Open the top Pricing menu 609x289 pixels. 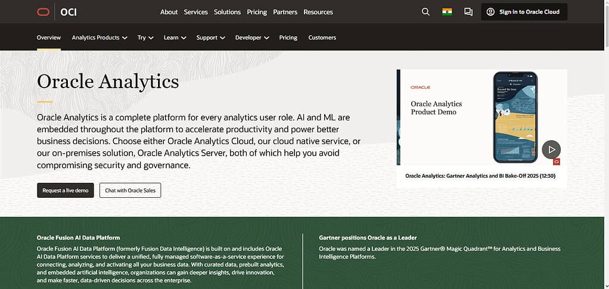click(x=257, y=12)
